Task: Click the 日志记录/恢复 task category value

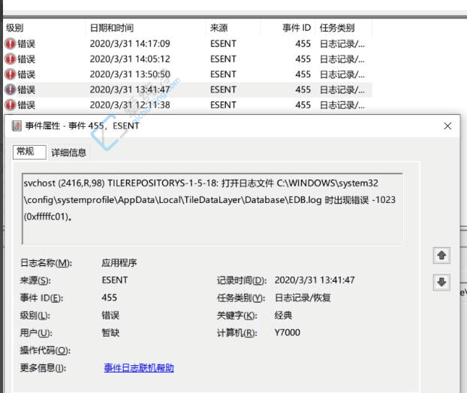Action: click(303, 298)
